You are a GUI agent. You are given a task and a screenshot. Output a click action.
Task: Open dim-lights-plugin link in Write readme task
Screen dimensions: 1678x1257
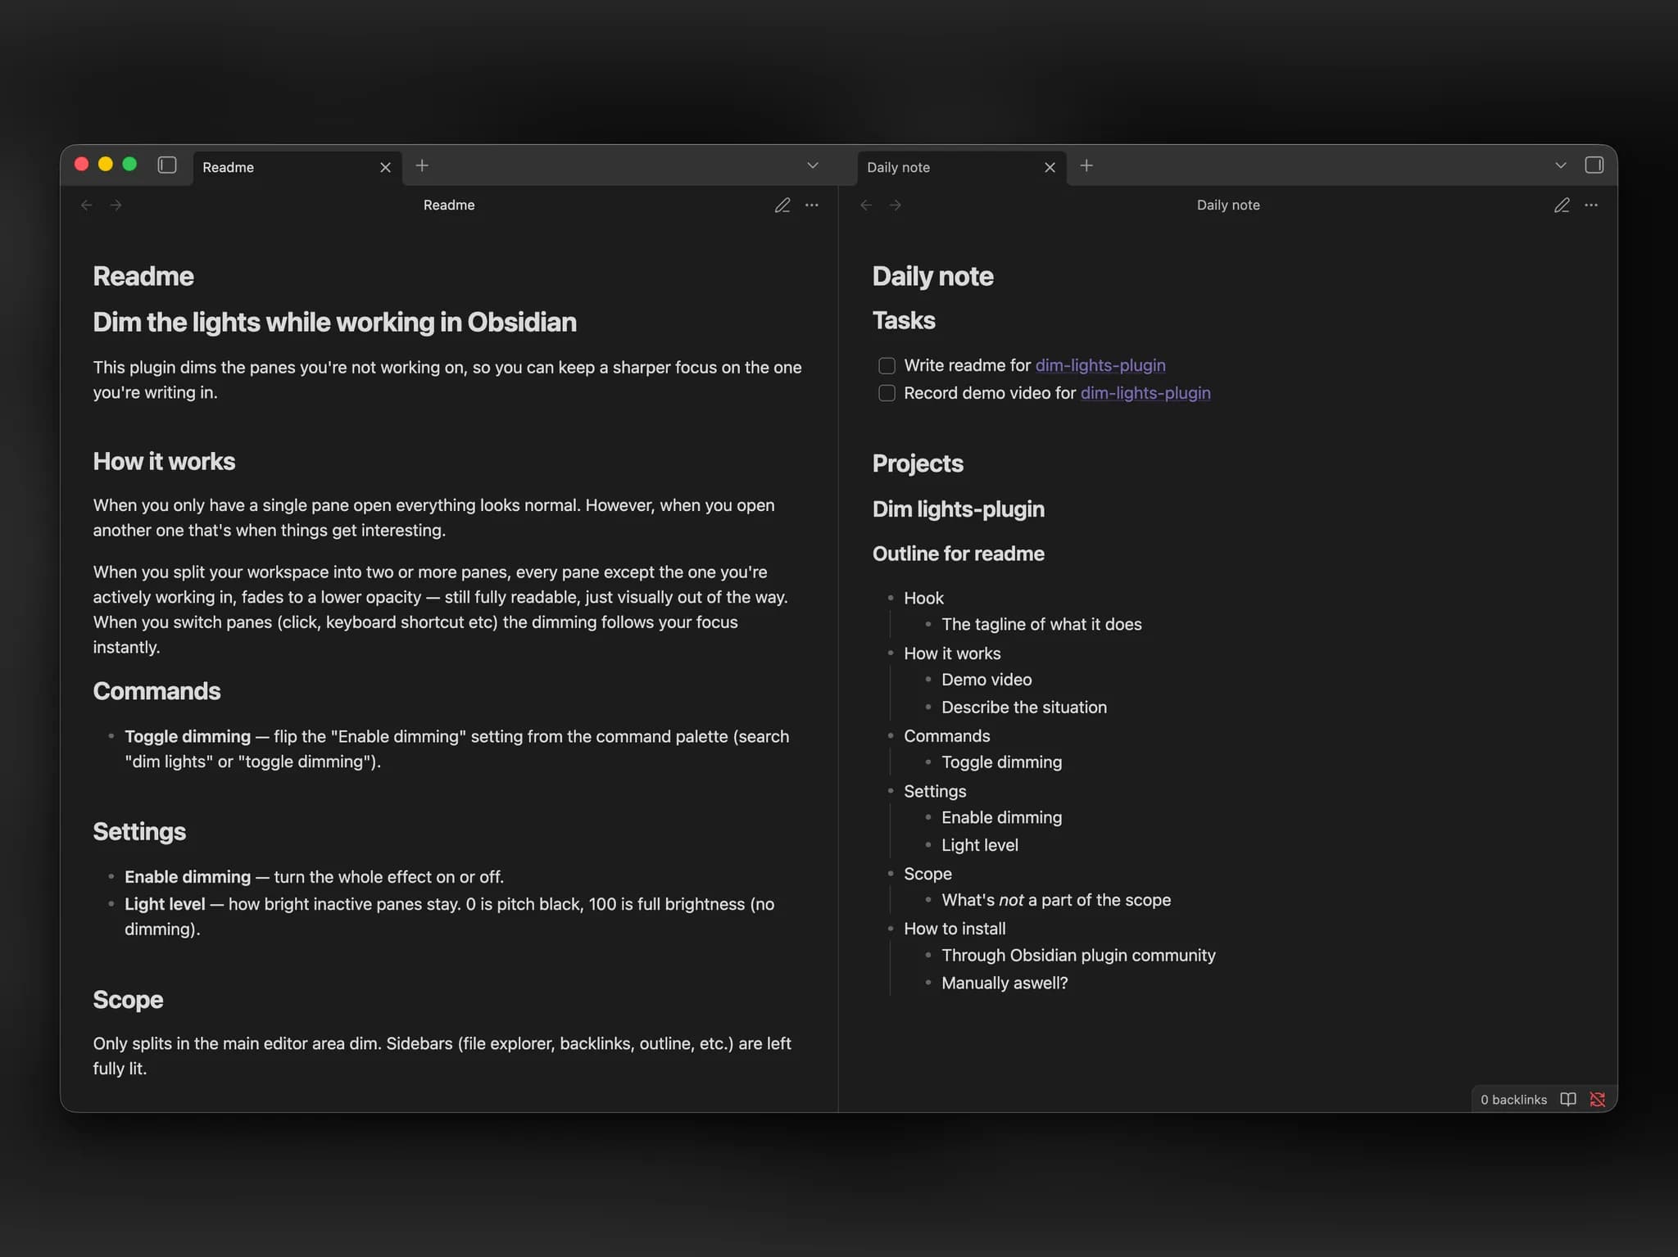[x=1100, y=365]
